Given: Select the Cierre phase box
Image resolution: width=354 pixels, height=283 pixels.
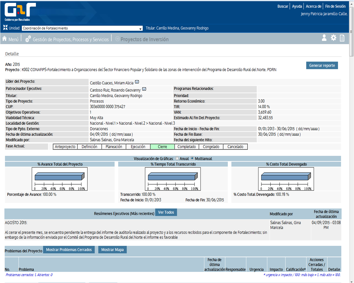Looking at the screenshot, I should (x=162, y=147).
